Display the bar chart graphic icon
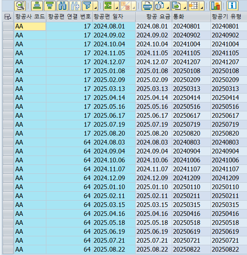Viewport: 247px width, 255px height. click(x=216, y=6)
